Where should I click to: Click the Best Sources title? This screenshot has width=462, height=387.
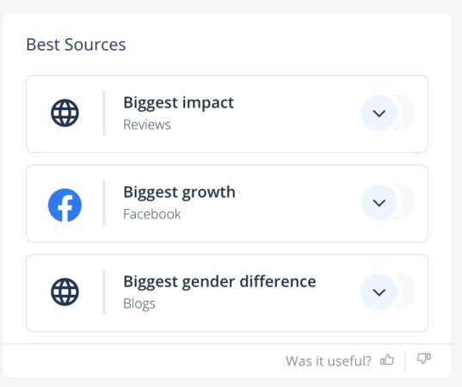(76, 45)
